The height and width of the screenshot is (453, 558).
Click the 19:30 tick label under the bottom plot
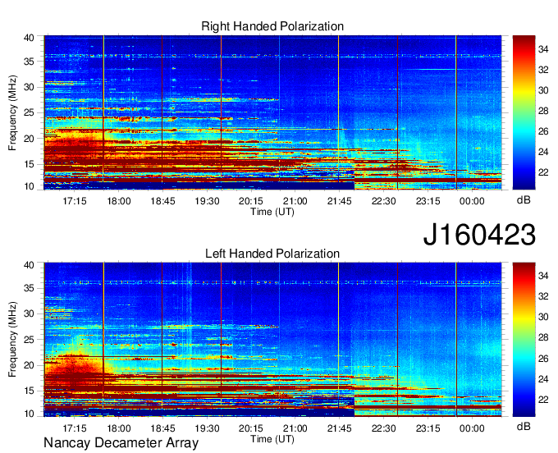pos(207,428)
